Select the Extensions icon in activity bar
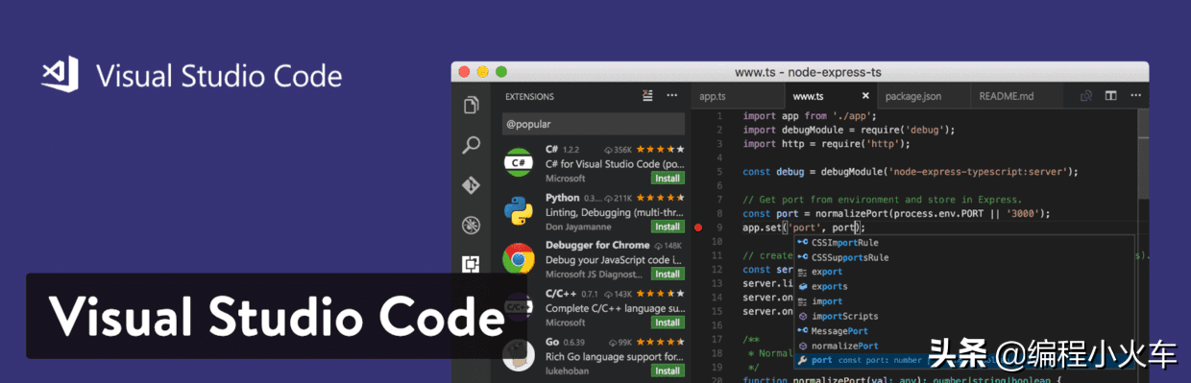 [x=471, y=265]
